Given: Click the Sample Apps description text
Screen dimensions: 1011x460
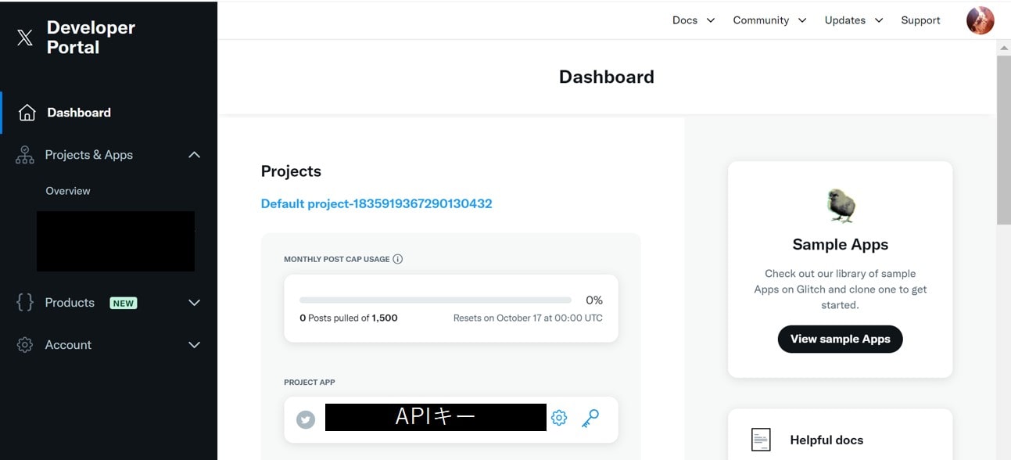Looking at the screenshot, I should [x=841, y=289].
